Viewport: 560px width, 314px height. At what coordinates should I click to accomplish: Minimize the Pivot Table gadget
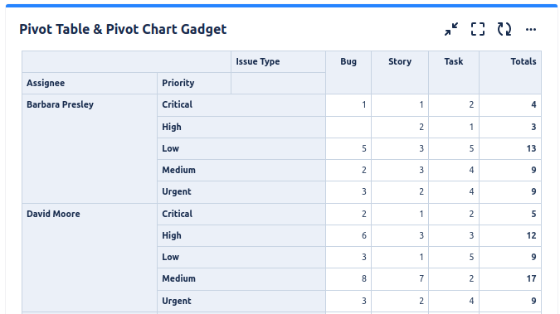[451, 29]
